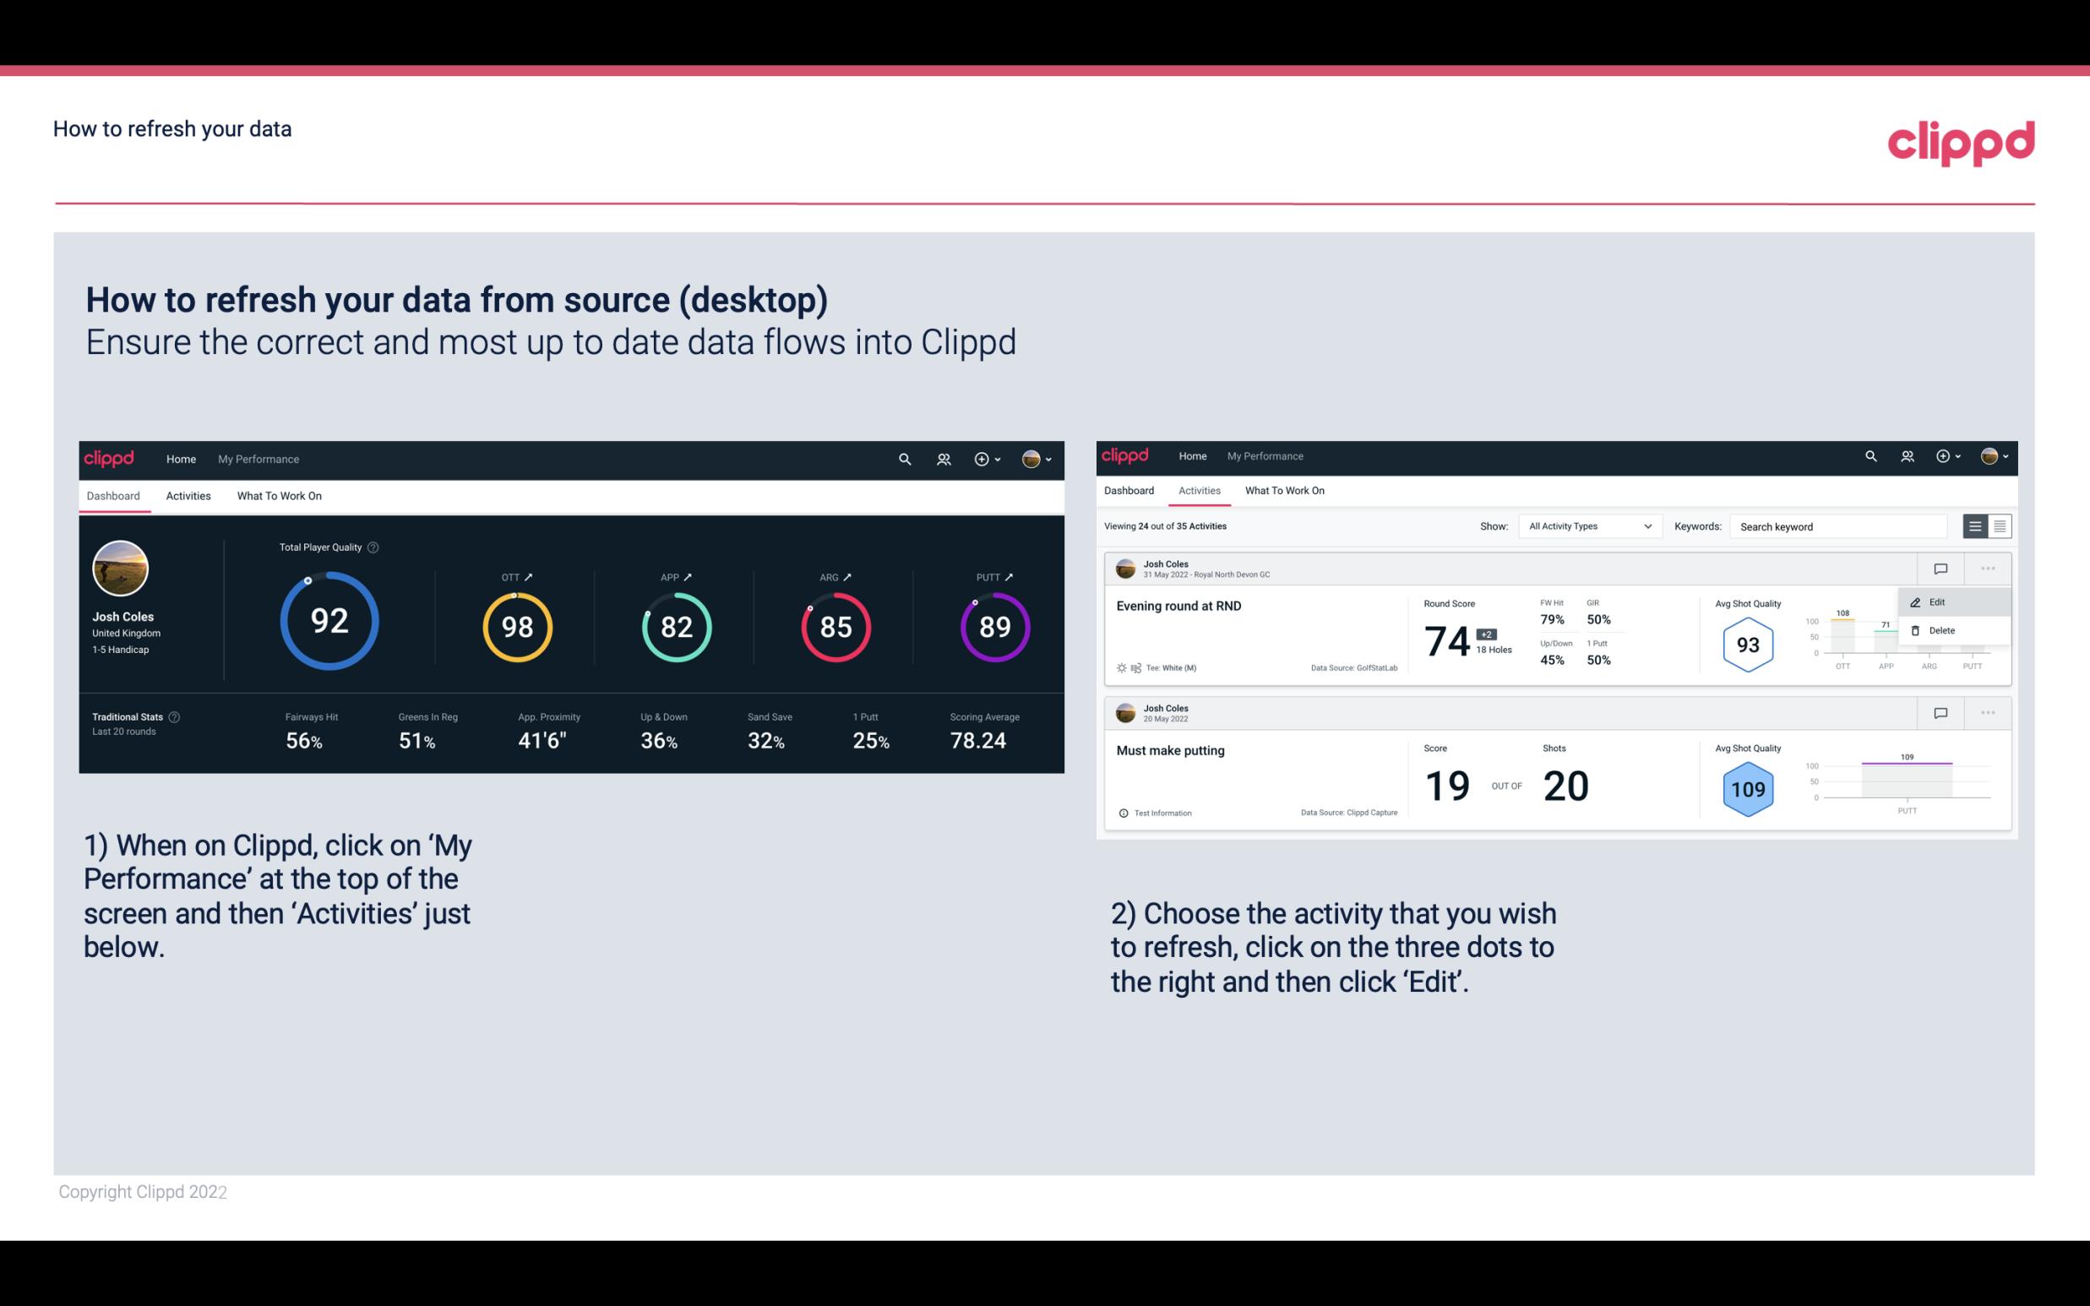
Task: Click the Clippd home icon top left
Action: point(108,457)
